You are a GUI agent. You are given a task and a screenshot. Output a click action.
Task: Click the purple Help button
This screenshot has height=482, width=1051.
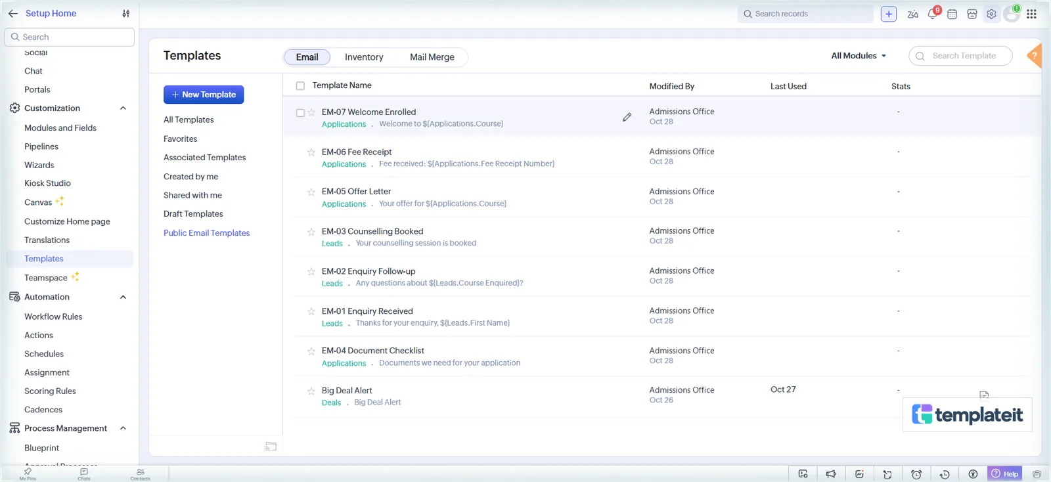(1004, 474)
